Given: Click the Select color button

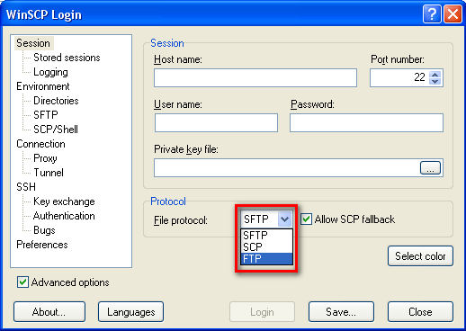Looking at the screenshot, I should click(420, 256).
